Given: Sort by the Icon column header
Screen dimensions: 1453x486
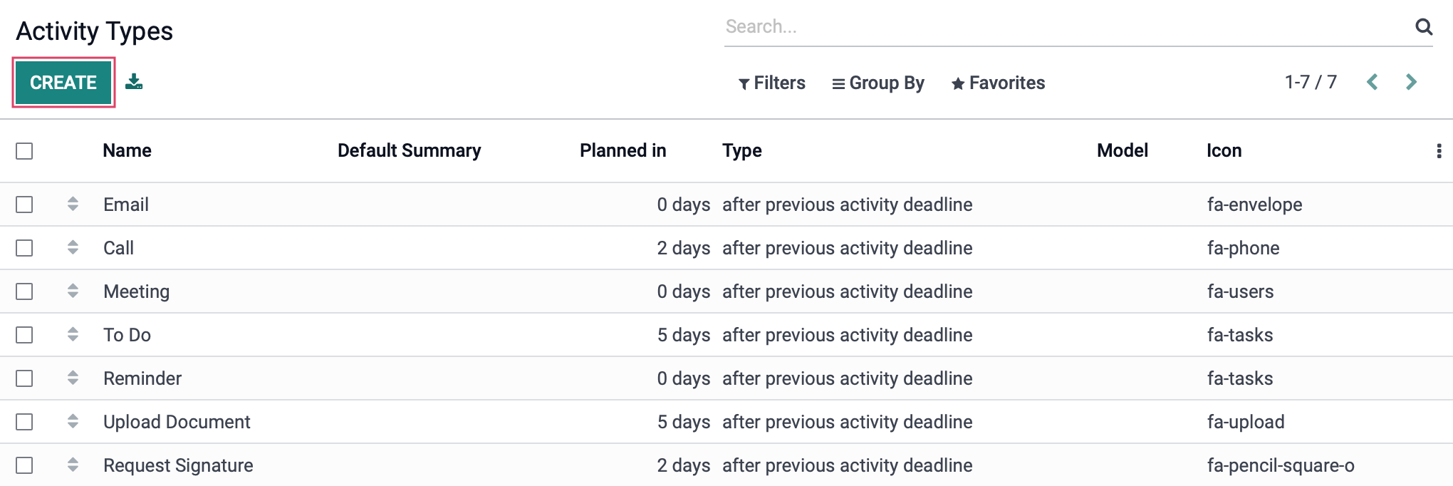Looking at the screenshot, I should point(1224,150).
